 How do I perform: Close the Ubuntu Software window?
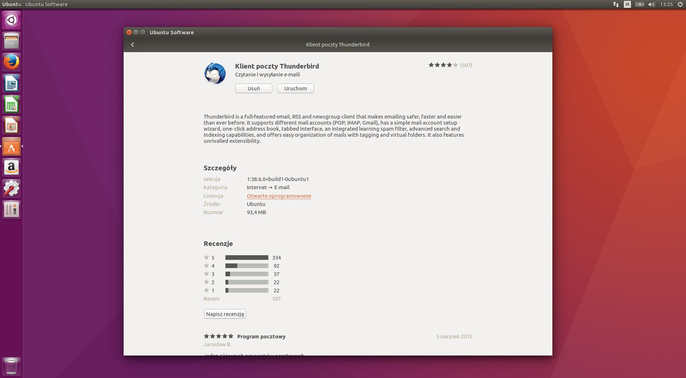pyautogui.click(x=129, y=32)
